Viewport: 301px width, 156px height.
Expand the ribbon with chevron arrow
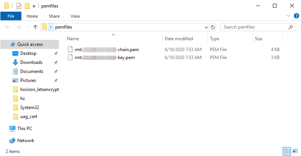click(x=288, y=16)
